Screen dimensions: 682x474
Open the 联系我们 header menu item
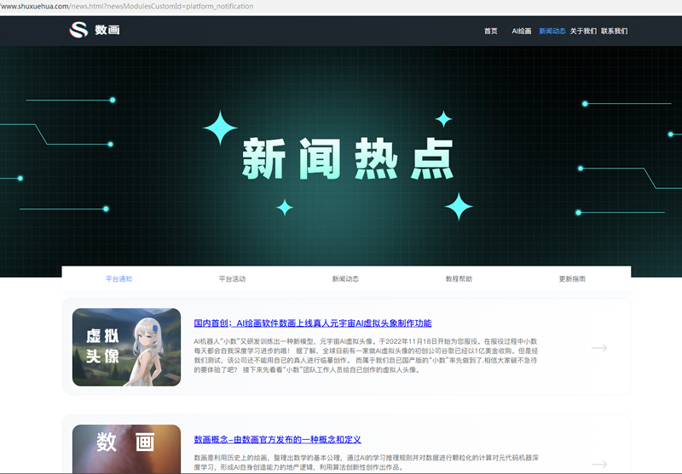tap(614, 31)
